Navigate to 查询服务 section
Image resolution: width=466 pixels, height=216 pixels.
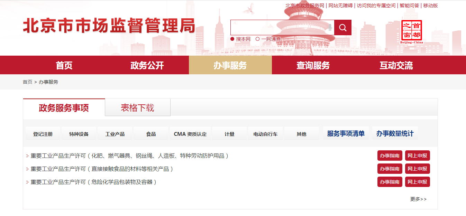coord(313,65)
